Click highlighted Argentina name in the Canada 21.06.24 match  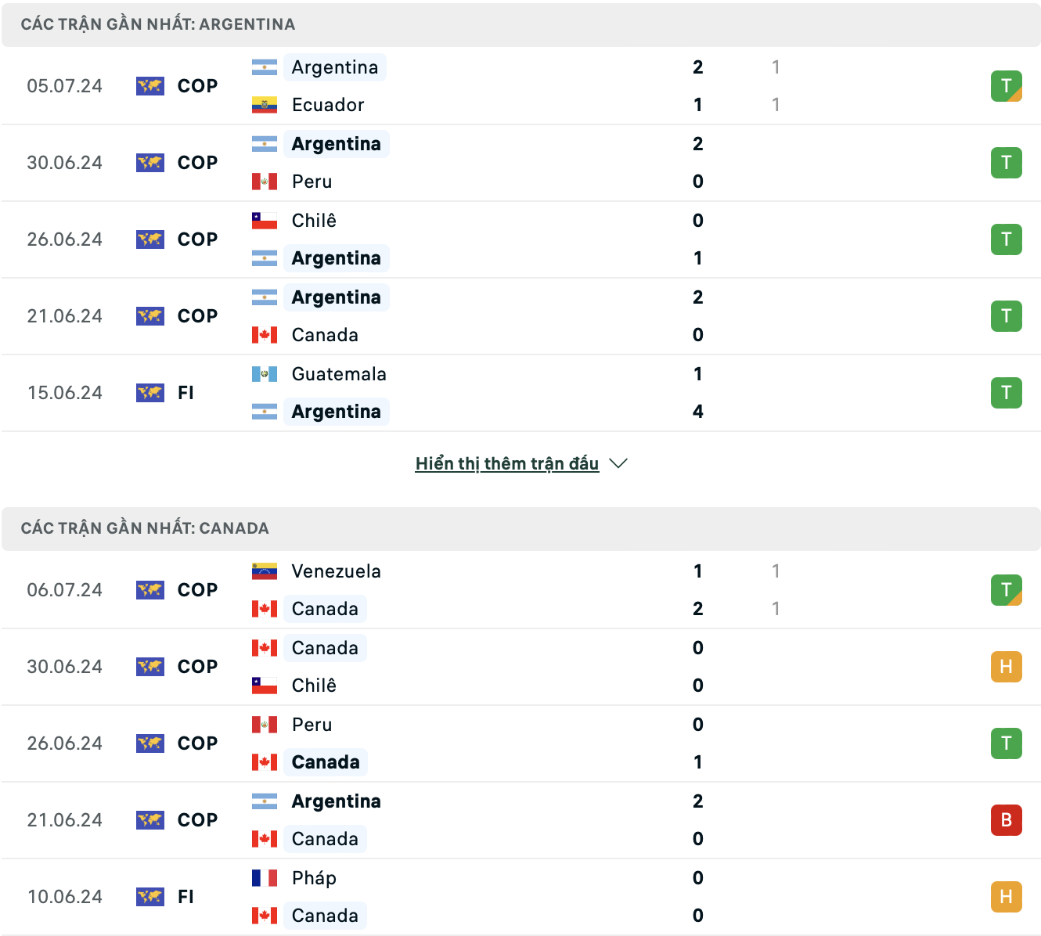[337, 801]
